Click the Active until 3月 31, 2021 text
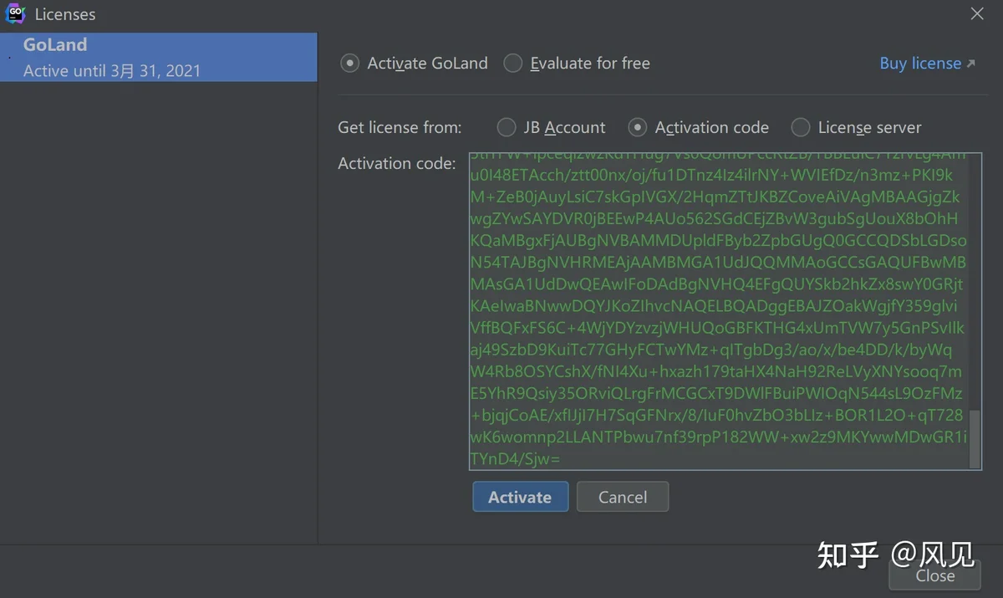Screen dimensions: 1003x598 click(x=112, y=71)
